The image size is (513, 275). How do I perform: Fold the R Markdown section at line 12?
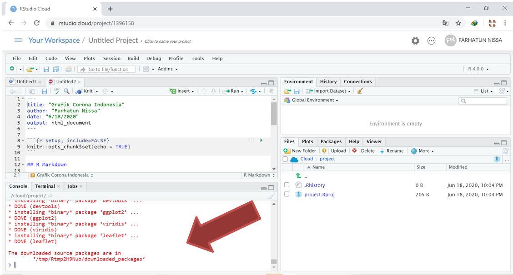point(23,165)
